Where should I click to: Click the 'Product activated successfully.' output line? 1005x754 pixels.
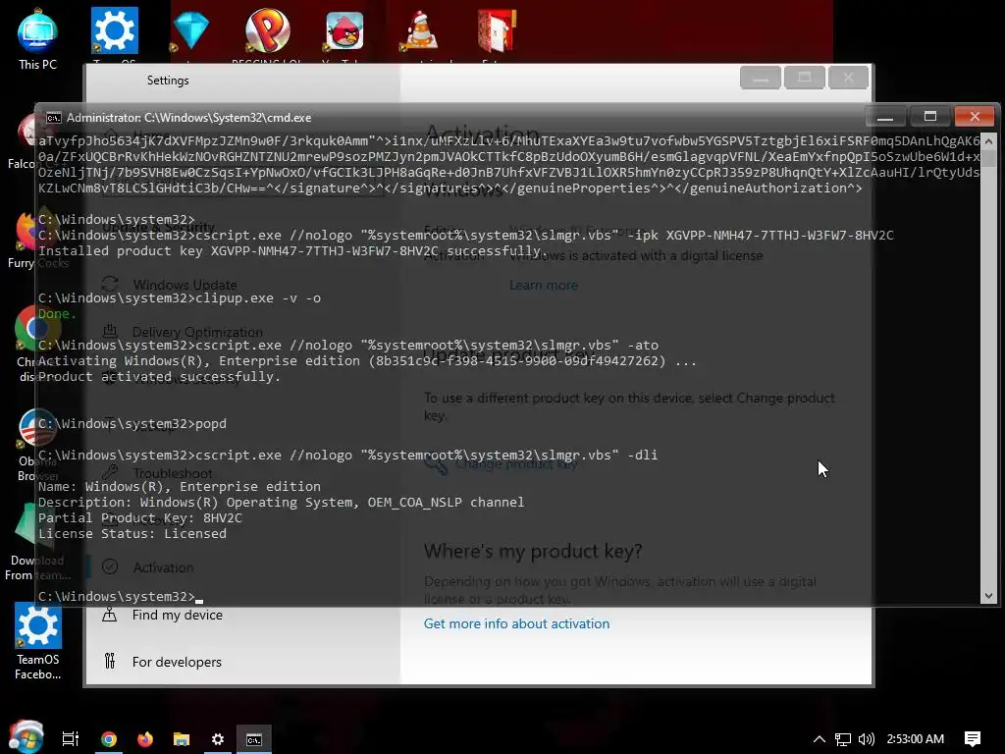(x=159, y=377)
